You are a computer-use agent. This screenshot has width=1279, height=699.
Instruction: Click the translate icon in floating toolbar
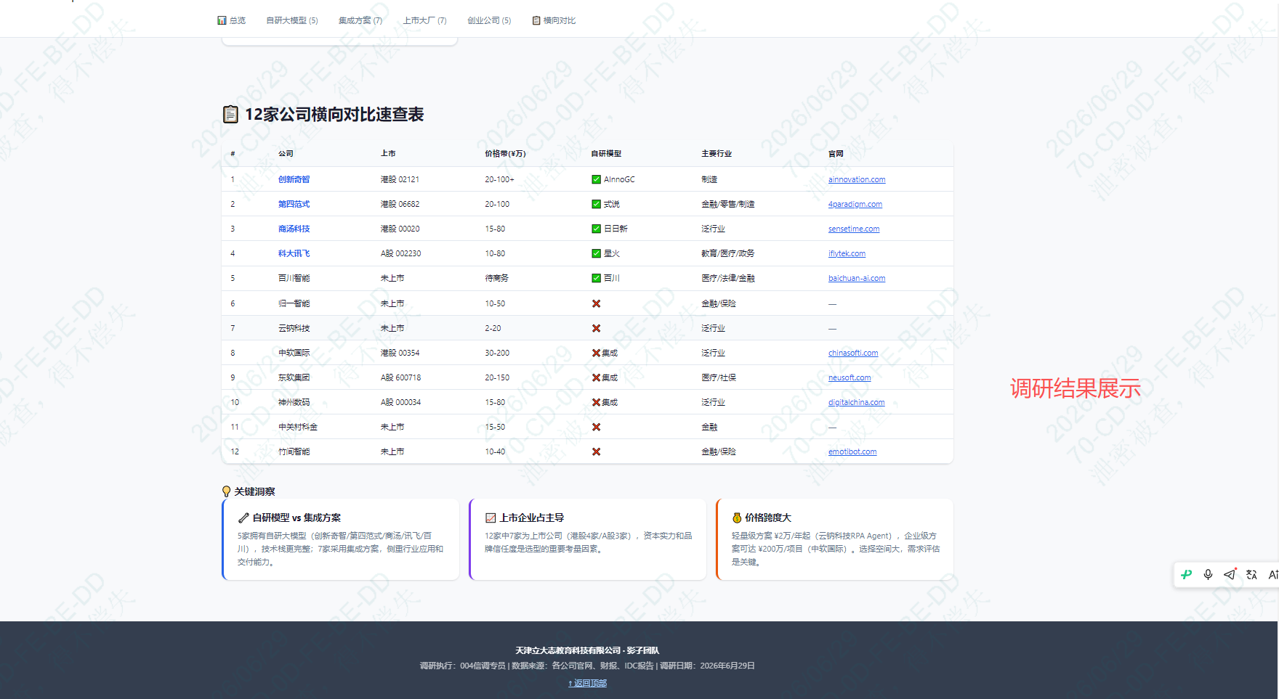[1251, 574]
